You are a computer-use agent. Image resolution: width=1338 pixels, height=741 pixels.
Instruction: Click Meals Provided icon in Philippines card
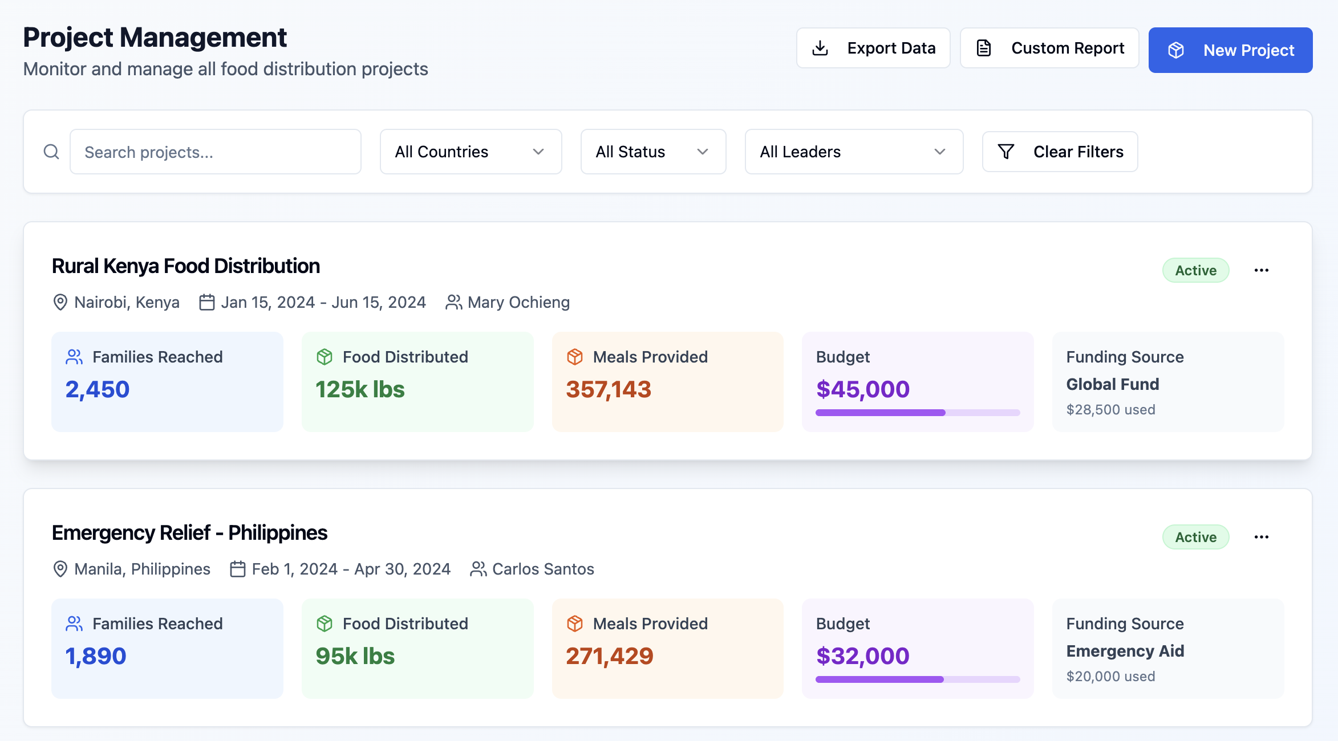point(575,624)
